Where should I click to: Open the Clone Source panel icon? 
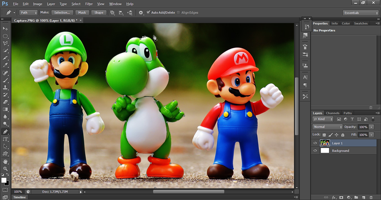(x=305, y=66)
